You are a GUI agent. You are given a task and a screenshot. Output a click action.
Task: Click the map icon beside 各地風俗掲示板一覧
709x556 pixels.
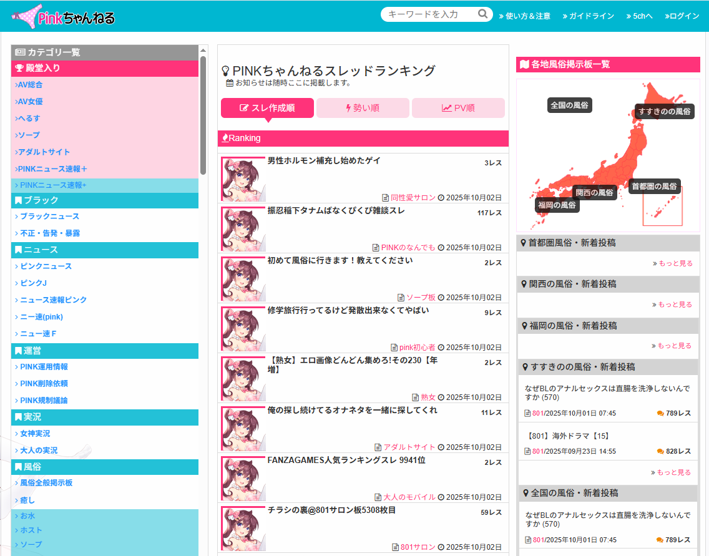click(524, 64)
